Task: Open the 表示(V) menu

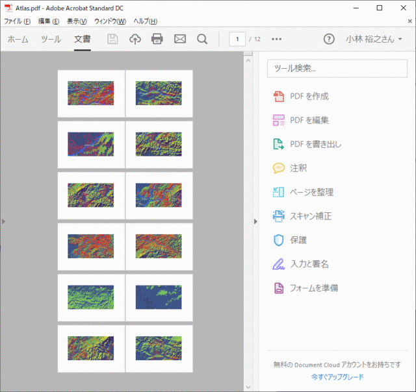Action: [77, 21]
